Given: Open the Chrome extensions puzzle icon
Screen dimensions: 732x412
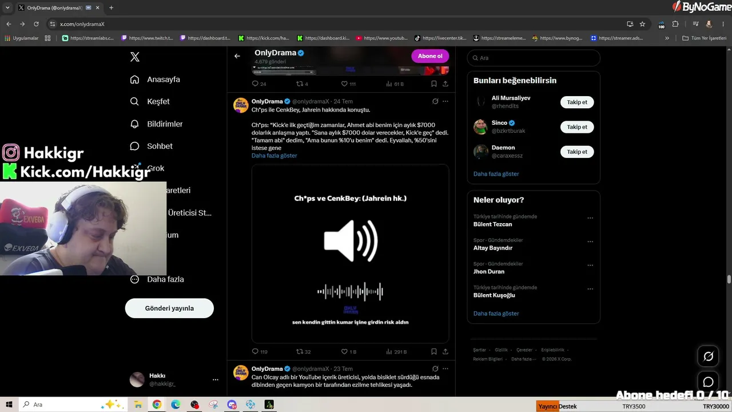Looking at the screenshot, I should (675, 24).
